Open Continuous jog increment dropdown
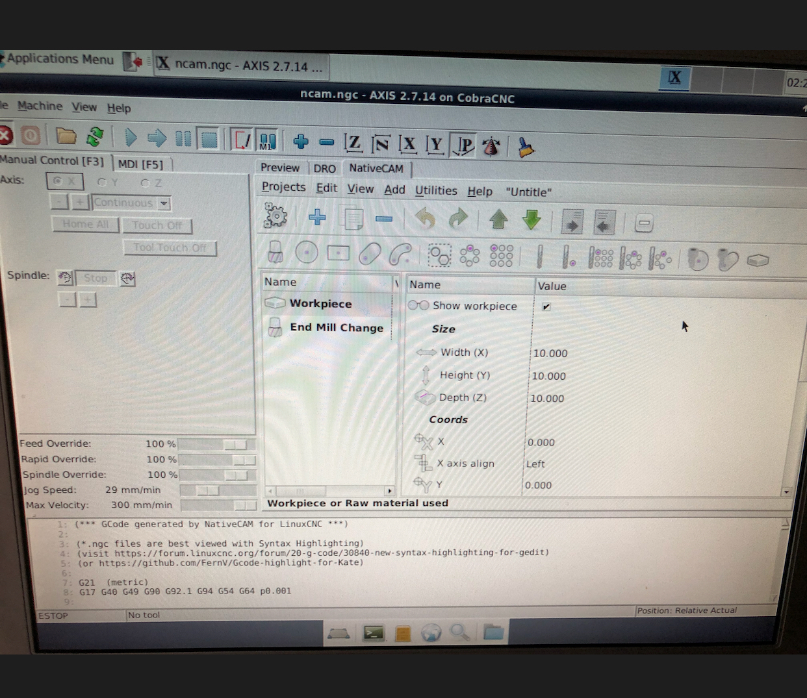The image size is (807, 698). 164,203
